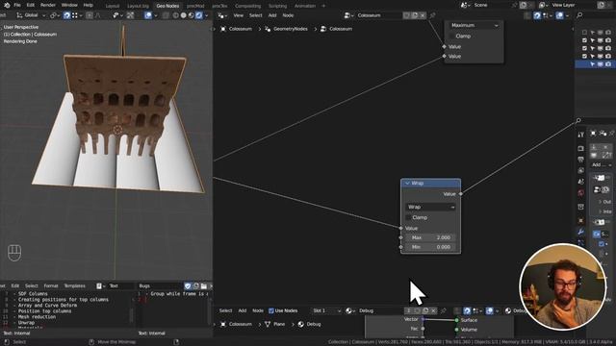Open the geometry node editor Add menu
Viewport: 616px width, 346px height.
coord(272,15)
